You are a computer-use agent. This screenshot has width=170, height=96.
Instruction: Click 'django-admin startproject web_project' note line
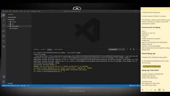point(155,57)
